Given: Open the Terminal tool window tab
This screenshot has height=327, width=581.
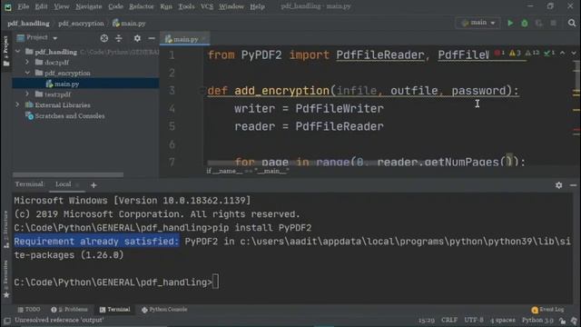Looking at the screenshot, I should pos(114,310).
